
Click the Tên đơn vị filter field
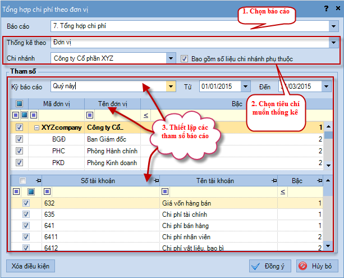tap(117, 115)
